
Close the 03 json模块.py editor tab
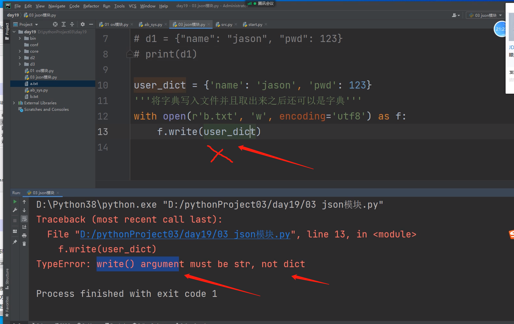209,24
